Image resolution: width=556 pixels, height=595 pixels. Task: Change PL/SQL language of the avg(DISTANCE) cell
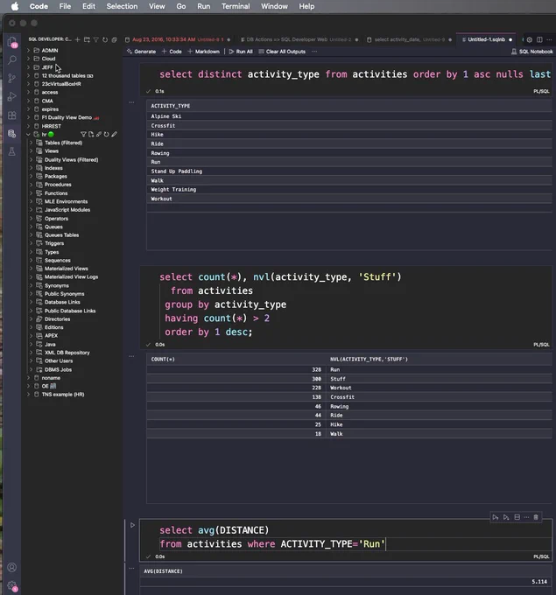point(541,556)
